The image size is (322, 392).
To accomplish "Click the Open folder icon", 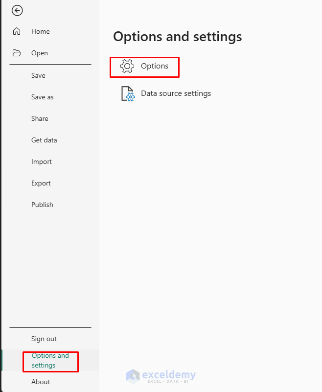I will click(x=18, y=53).
